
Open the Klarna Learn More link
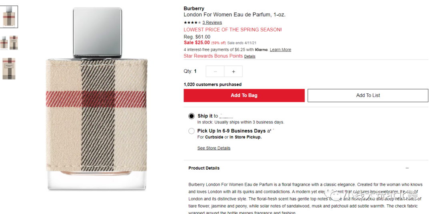pyautogui.click(x=280, y=50)
